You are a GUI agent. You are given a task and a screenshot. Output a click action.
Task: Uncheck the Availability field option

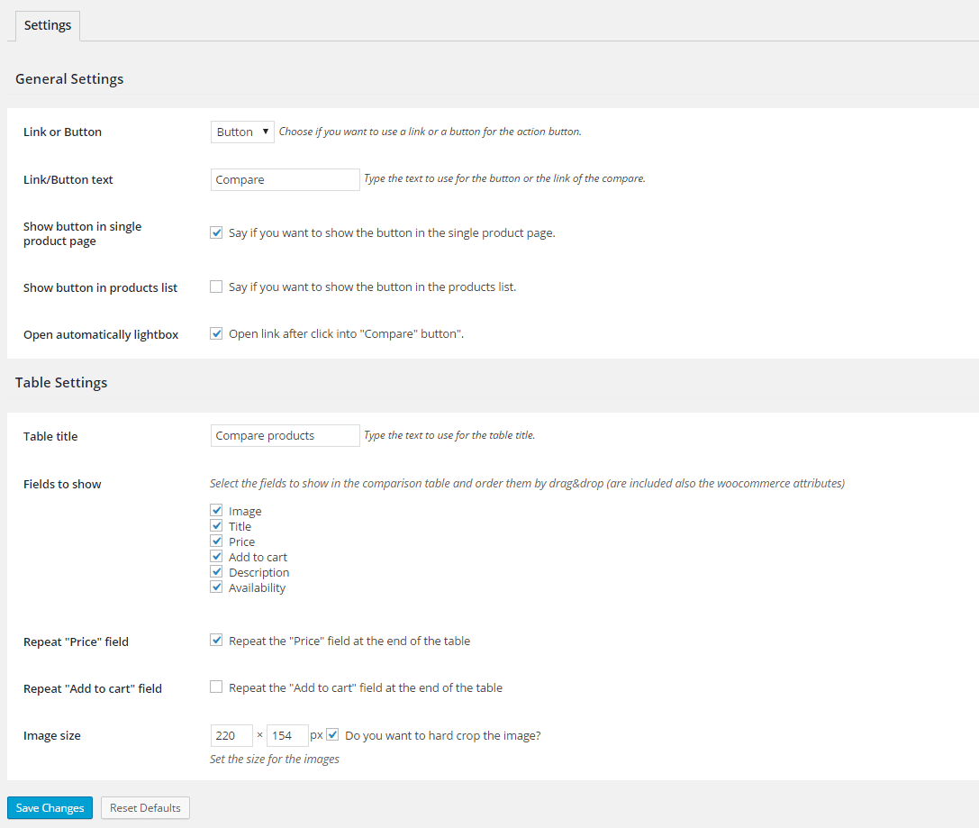(216, 587)
